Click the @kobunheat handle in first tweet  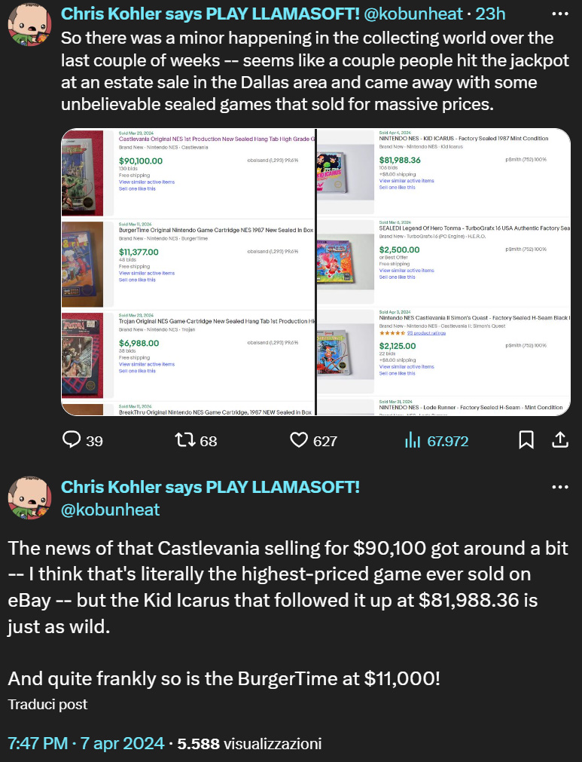(x=413, y=14)
